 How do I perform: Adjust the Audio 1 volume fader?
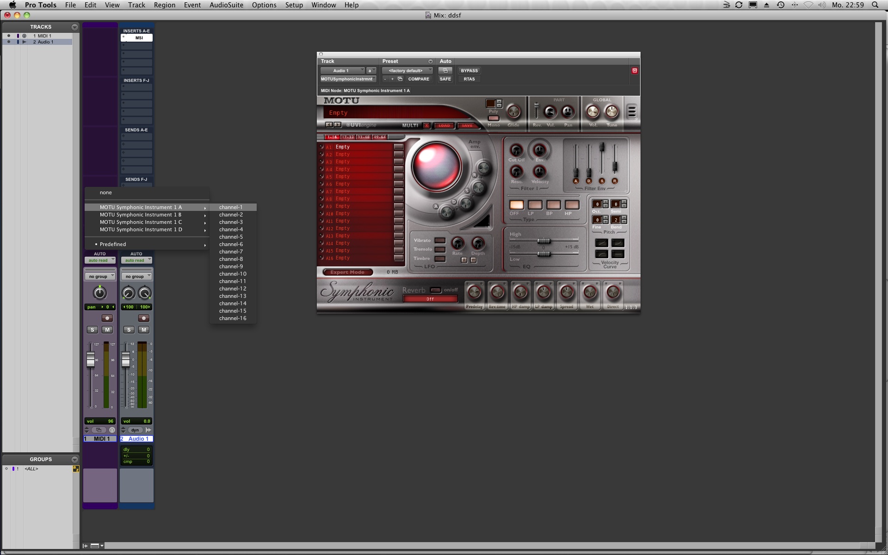click(126, 359)
